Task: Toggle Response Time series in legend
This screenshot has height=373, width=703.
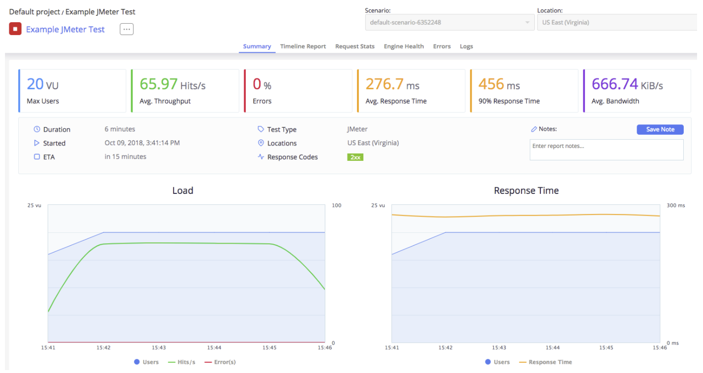Action: pyautogui.click(x=545, y=362)
